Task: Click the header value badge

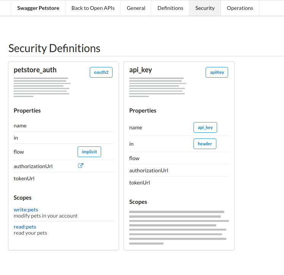Action: pos(205,144)
